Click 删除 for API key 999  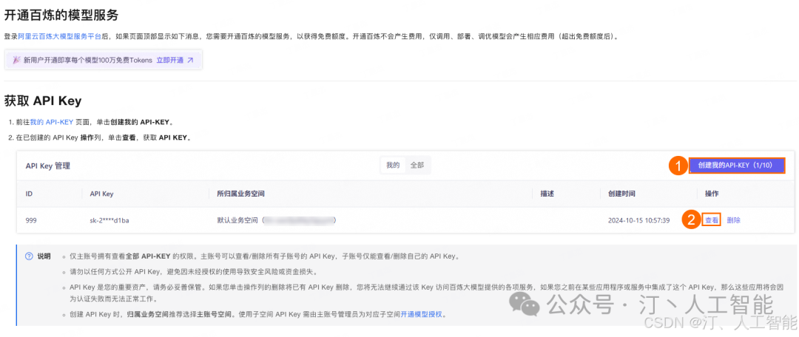tap(734, 220)
